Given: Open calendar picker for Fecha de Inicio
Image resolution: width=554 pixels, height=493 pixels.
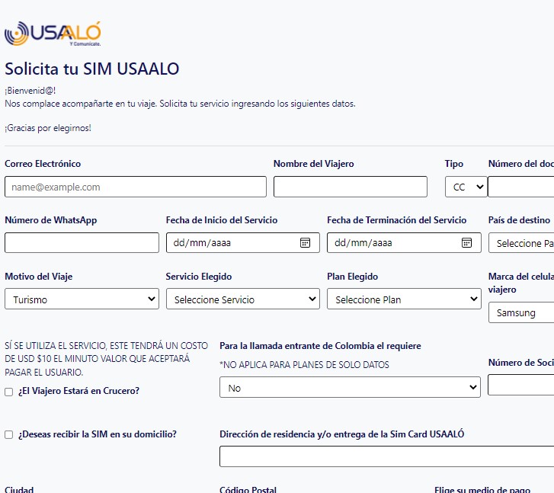Looking at the screenshot, I should 305,243.
